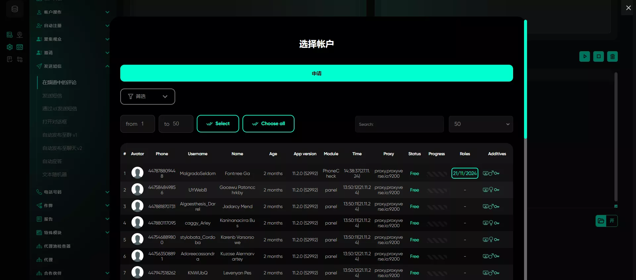The width and height of the screenshot is (636, 280).
Task: Click the crossed screen icon in caggy_Arley row
Action: pyautogui.click(x=486, y=223)
